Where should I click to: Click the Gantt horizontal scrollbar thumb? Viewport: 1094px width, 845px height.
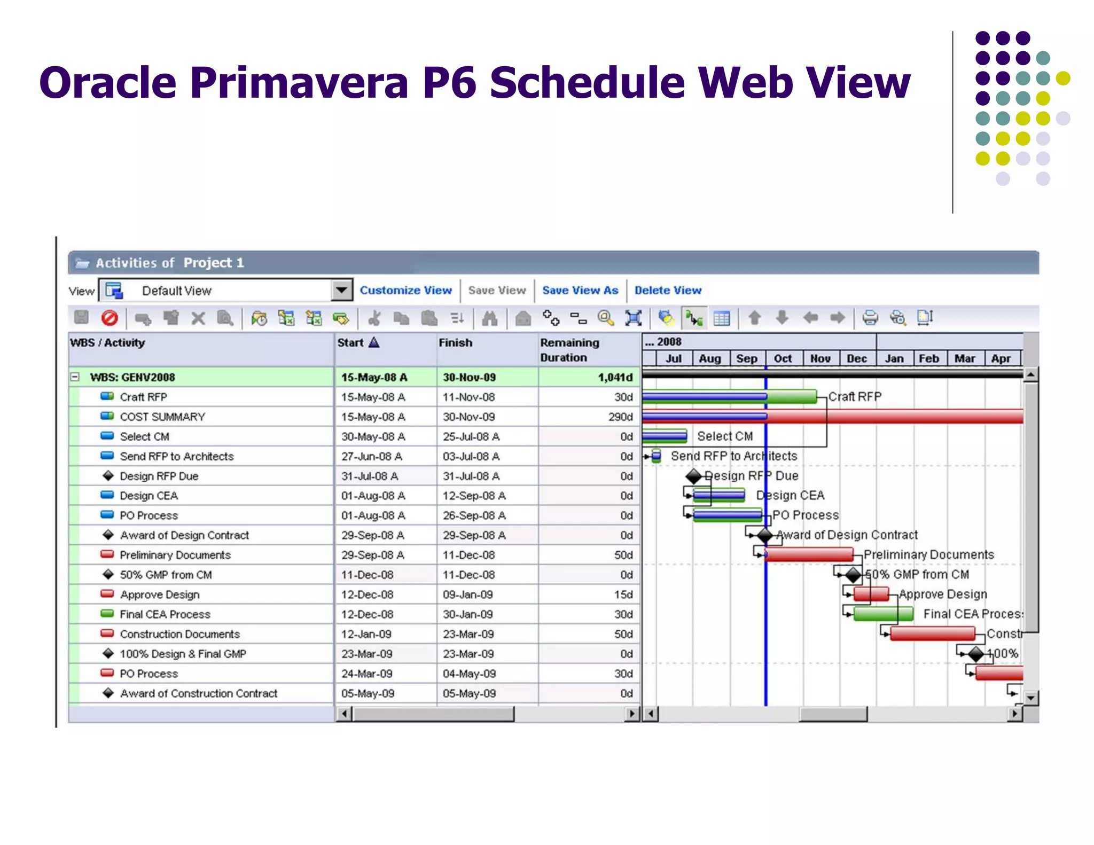(833, 714)
